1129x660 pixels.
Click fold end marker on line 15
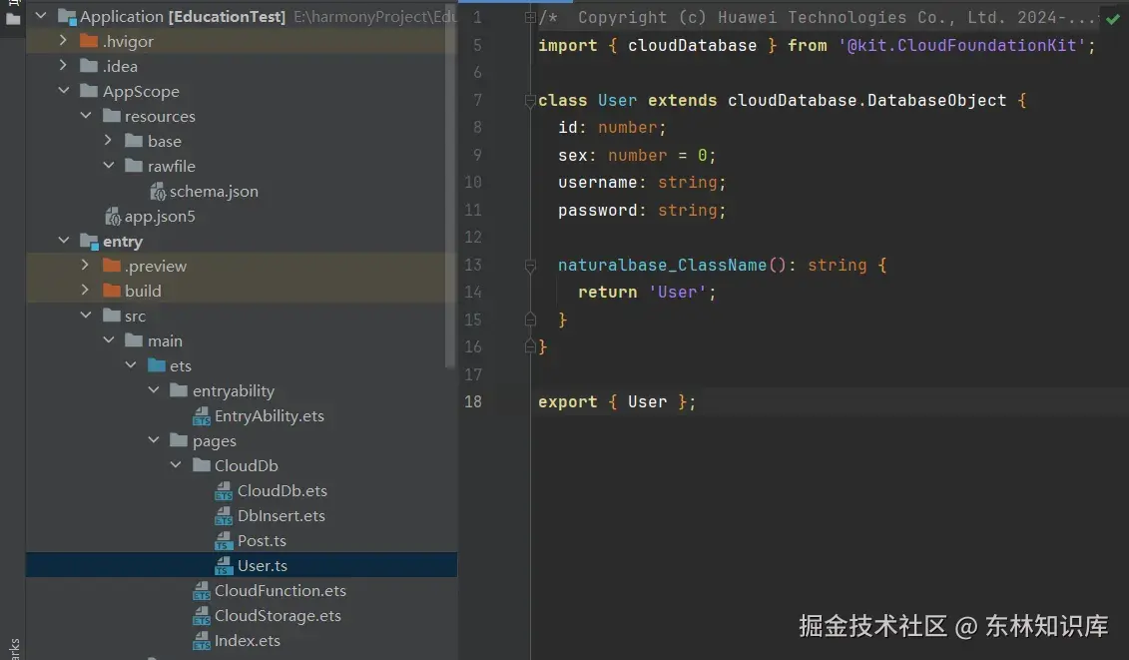pos(530,320)
